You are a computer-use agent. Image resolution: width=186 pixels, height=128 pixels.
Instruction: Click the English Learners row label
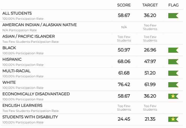[x=22, y=105]
